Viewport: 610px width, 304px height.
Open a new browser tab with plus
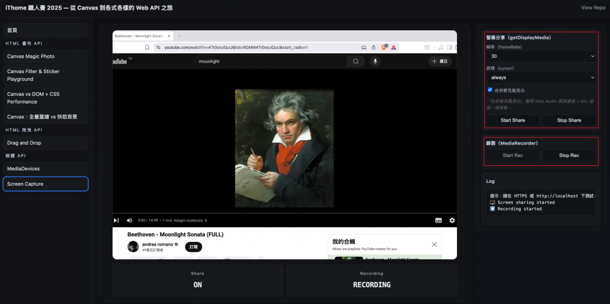[x=179, y=36]
